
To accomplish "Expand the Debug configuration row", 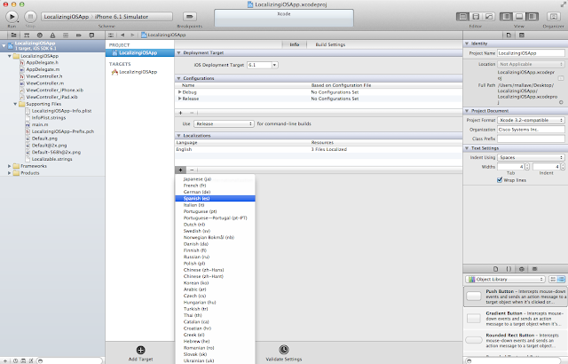I will 179,92.
